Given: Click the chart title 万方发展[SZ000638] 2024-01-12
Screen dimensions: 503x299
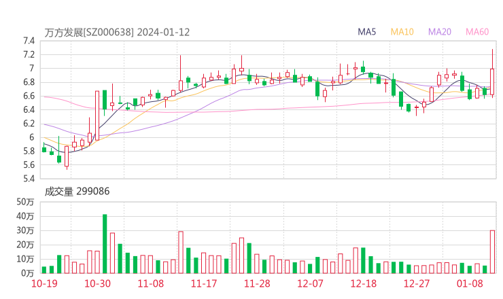Looking at the screenshot, I should pyautogui.click(x=117, y=33).
